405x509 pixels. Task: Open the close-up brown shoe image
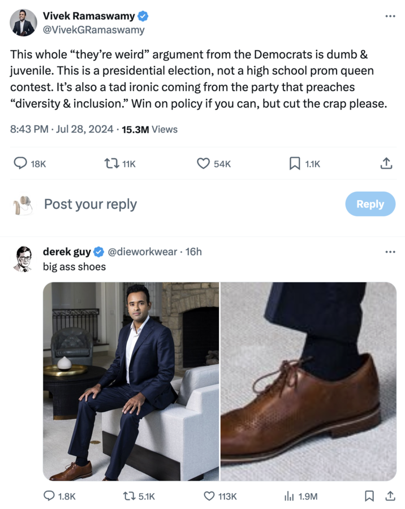[x=308, y=381]
